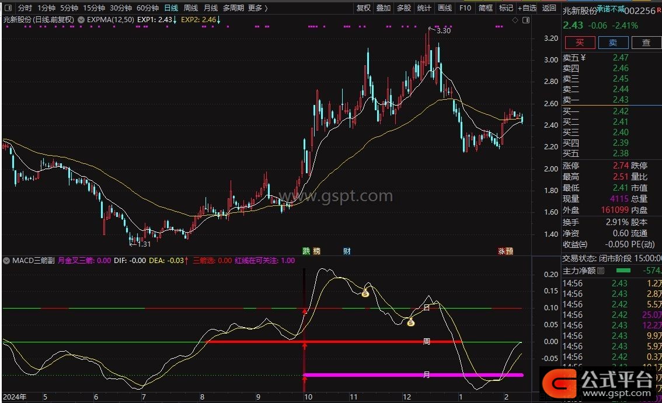Click the 红线在可关注 indicator label
The width and height of the screenshot is (662, 403).
[264, 261]
